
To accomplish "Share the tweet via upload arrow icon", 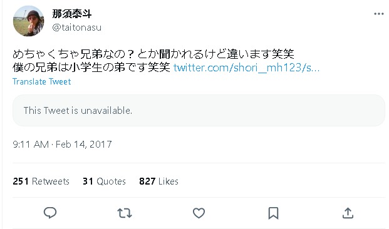I will coord(348,213).
